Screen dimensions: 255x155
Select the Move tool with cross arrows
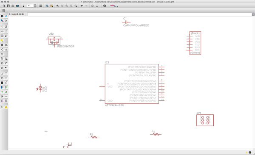pos(2,27)
